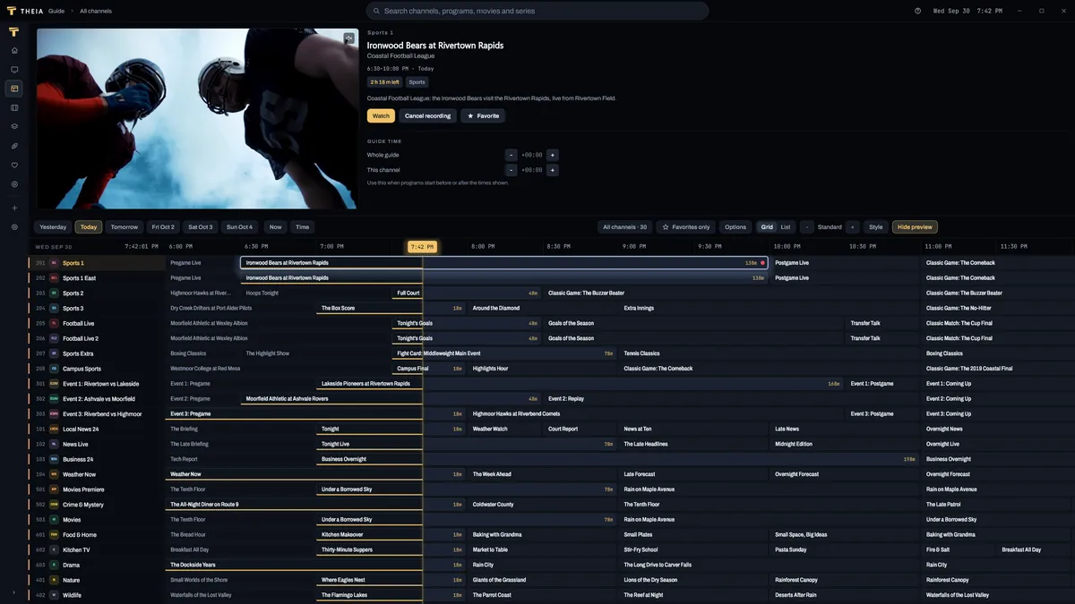
Task: Click the All channels breadcrumb
Action: pyautogui.click(x=96, y=11)
